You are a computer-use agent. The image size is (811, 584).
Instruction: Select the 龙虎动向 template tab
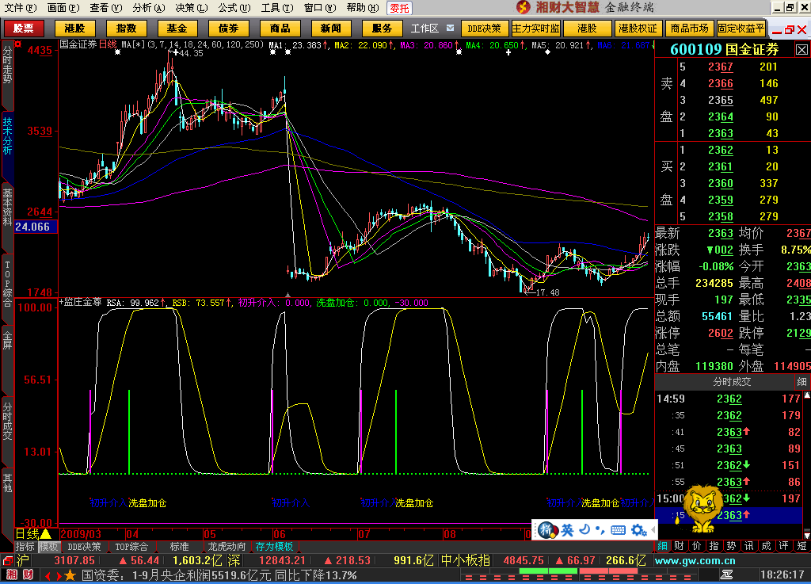[227, 547]
